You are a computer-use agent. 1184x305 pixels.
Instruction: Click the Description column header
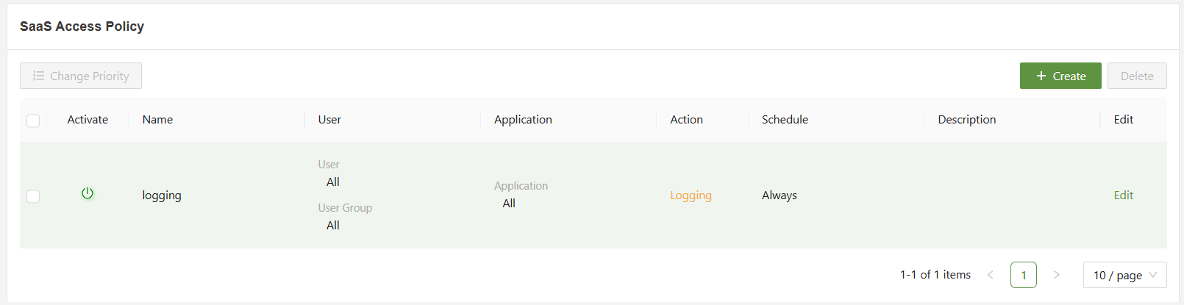coord(966,119)
